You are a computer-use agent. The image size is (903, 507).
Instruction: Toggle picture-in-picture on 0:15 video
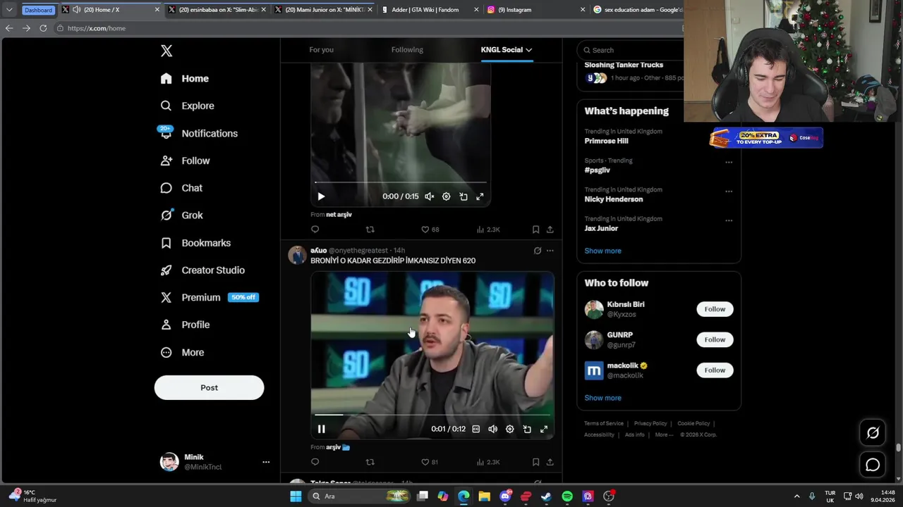(463, 196)
